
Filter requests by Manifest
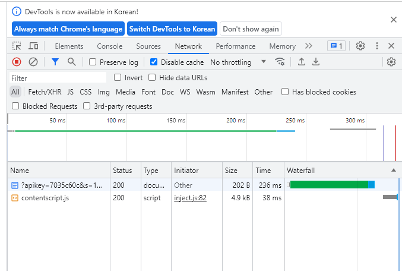(235, 92)
